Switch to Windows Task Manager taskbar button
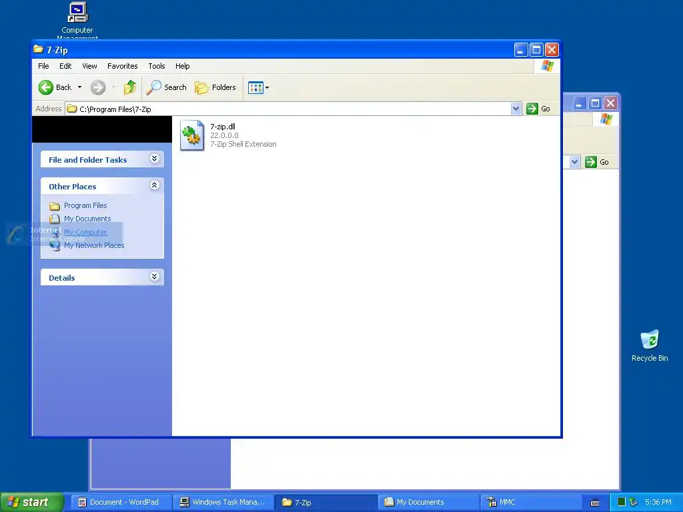This screenshot has height=512, width=683. click(223, 502)
